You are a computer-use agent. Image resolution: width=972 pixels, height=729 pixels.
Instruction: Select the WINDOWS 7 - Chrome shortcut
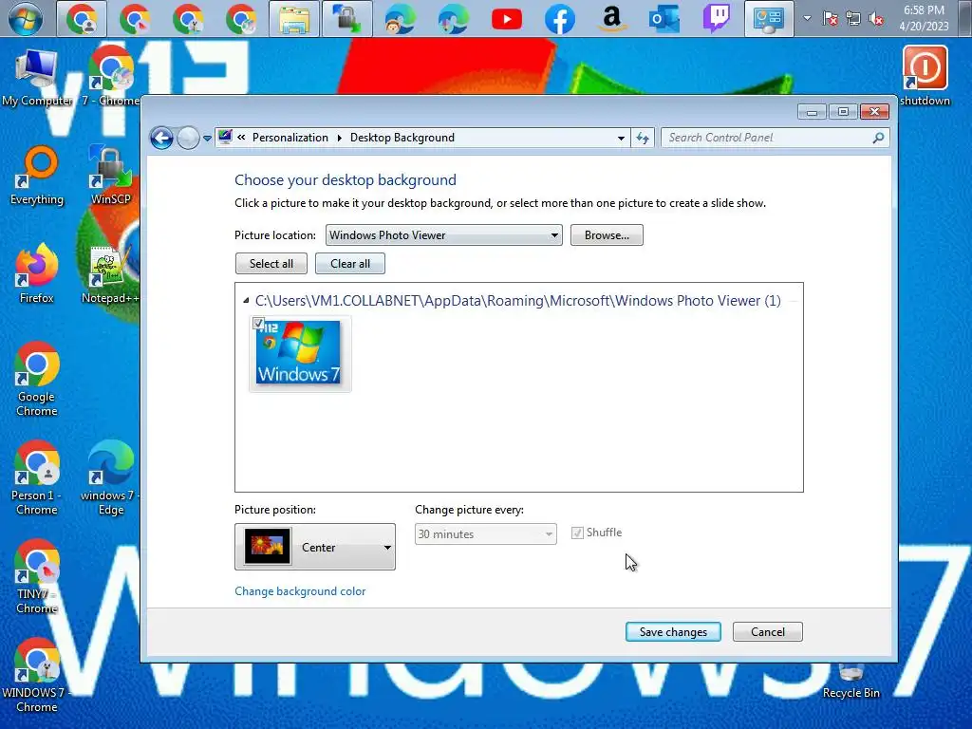pyautogui.click(x=37, y=675)
